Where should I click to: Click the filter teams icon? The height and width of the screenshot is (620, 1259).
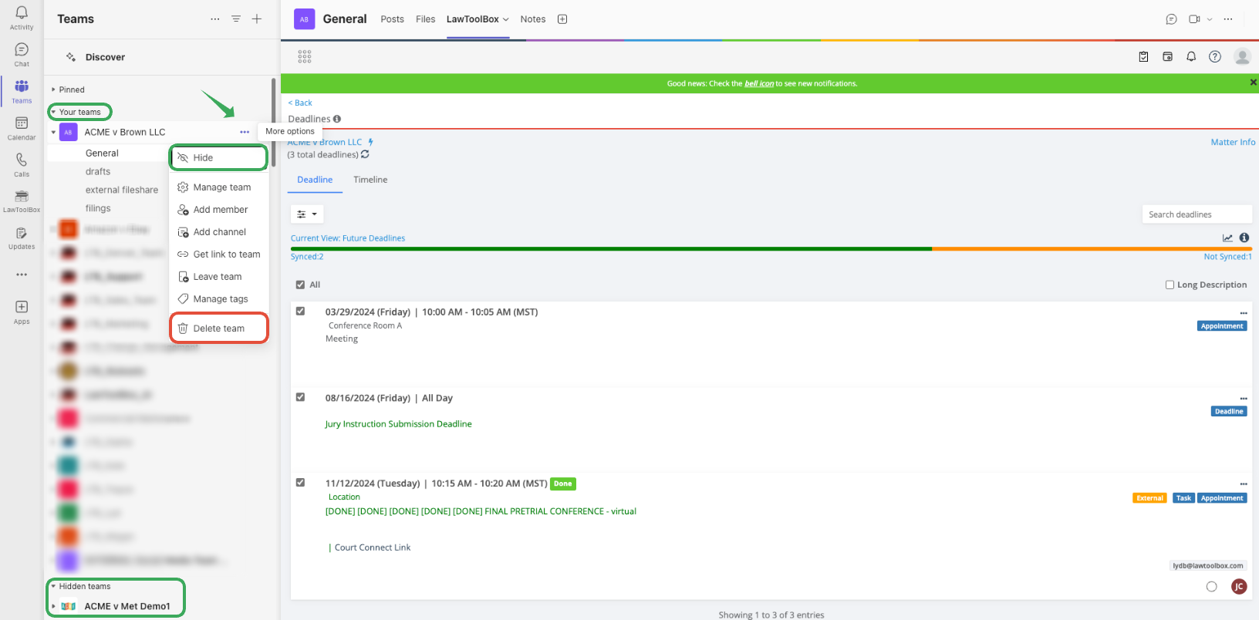pyautogui.click(x=236, y=19)
